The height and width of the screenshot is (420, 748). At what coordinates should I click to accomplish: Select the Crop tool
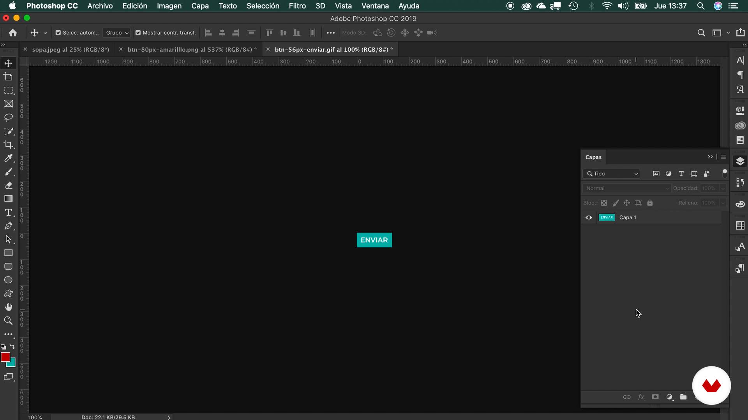pos(8,144)
